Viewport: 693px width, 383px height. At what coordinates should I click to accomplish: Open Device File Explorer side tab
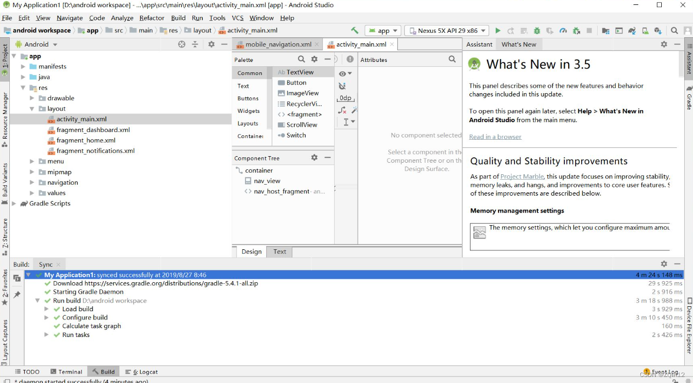(x=689, y=326)
